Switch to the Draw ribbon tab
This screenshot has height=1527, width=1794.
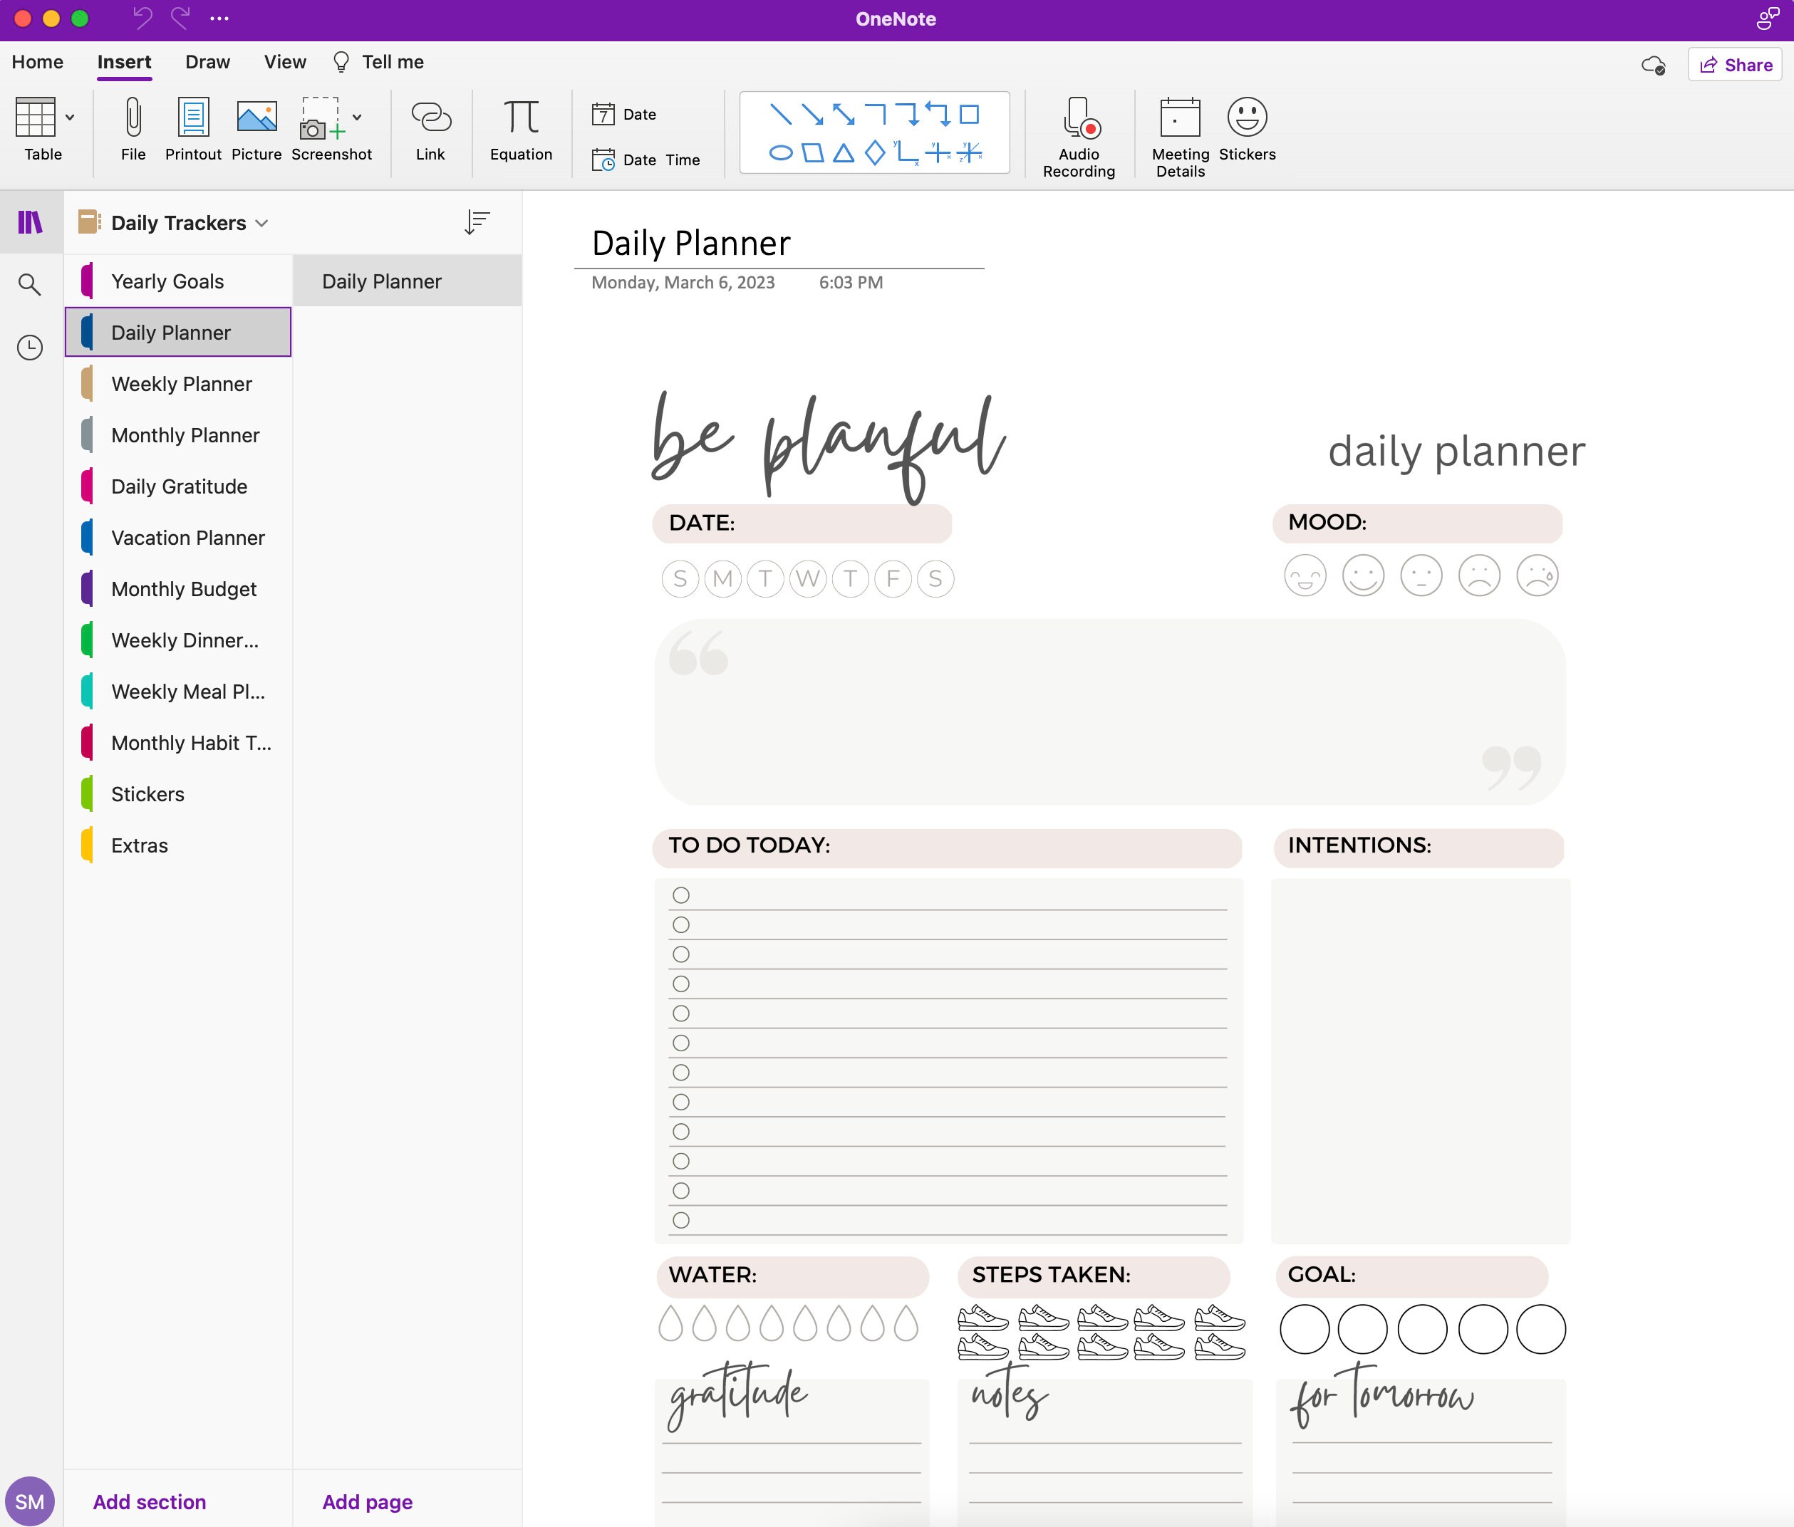tap(207, 61)
